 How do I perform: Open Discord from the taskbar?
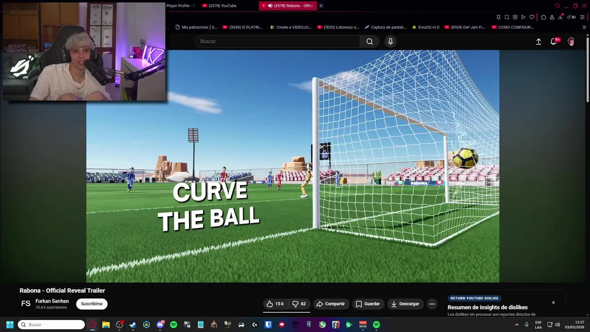(160, 325)
